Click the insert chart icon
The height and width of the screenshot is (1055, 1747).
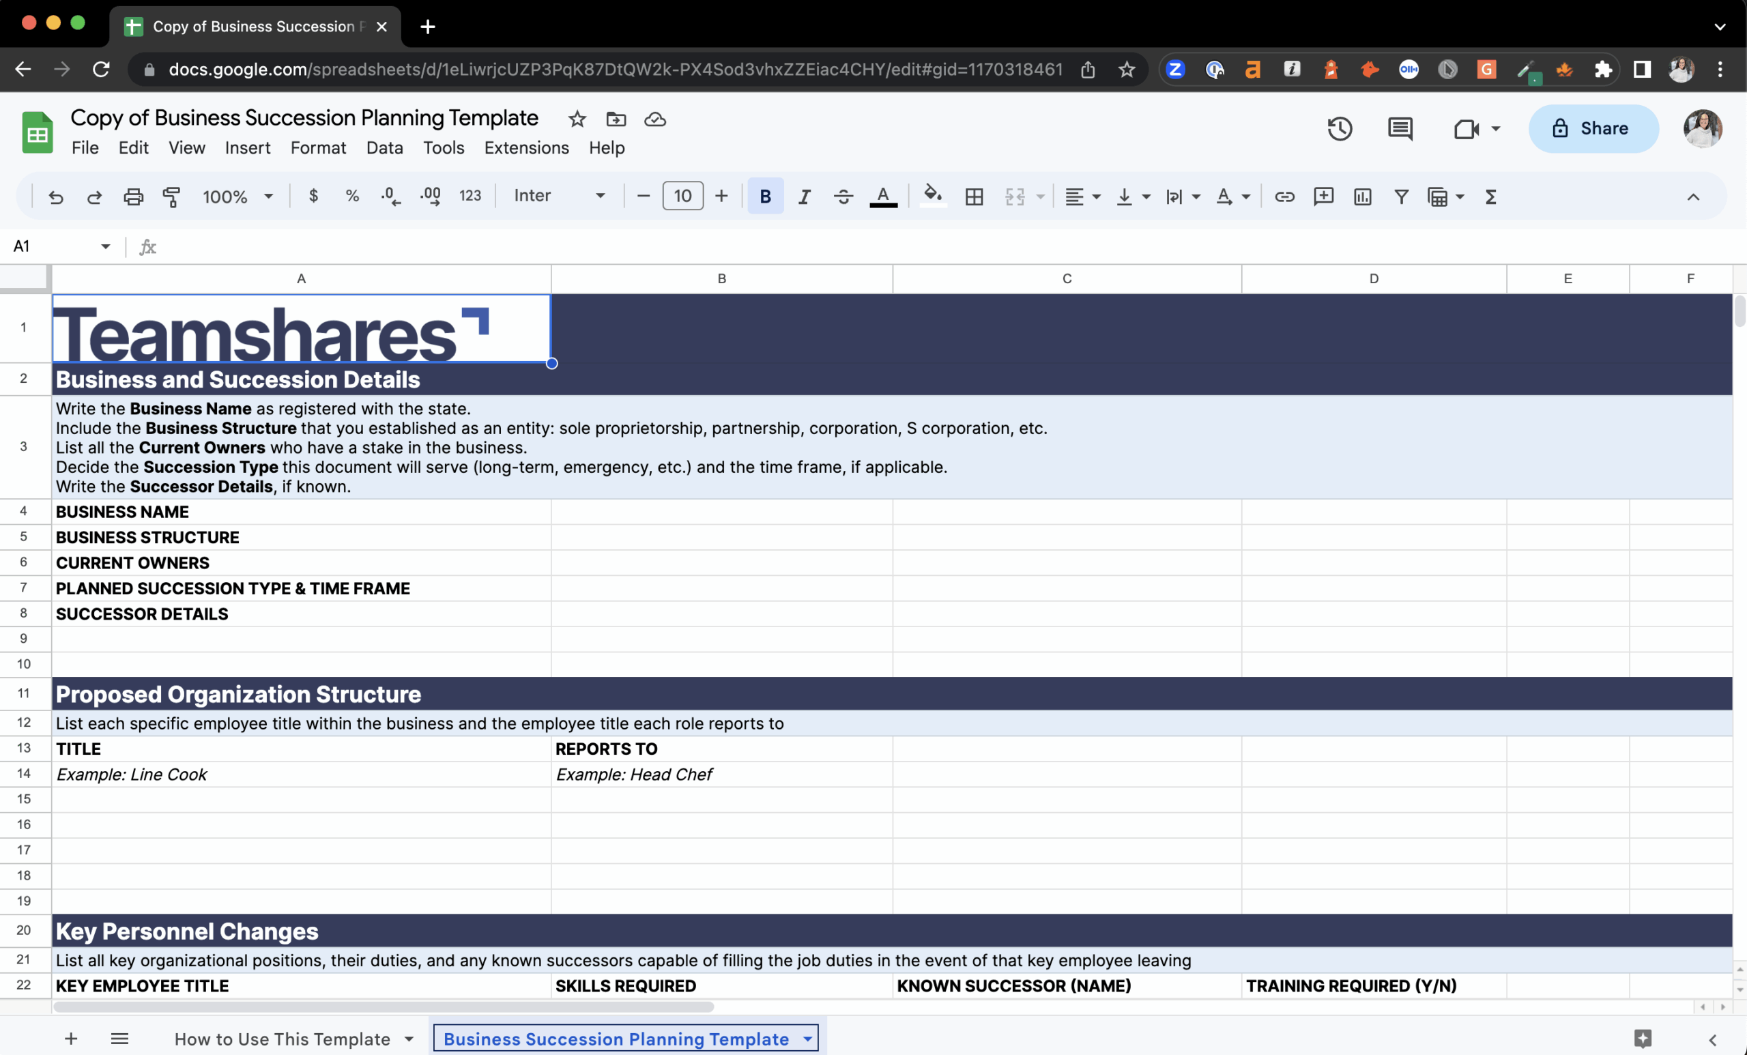click(x=1362, y=197)
